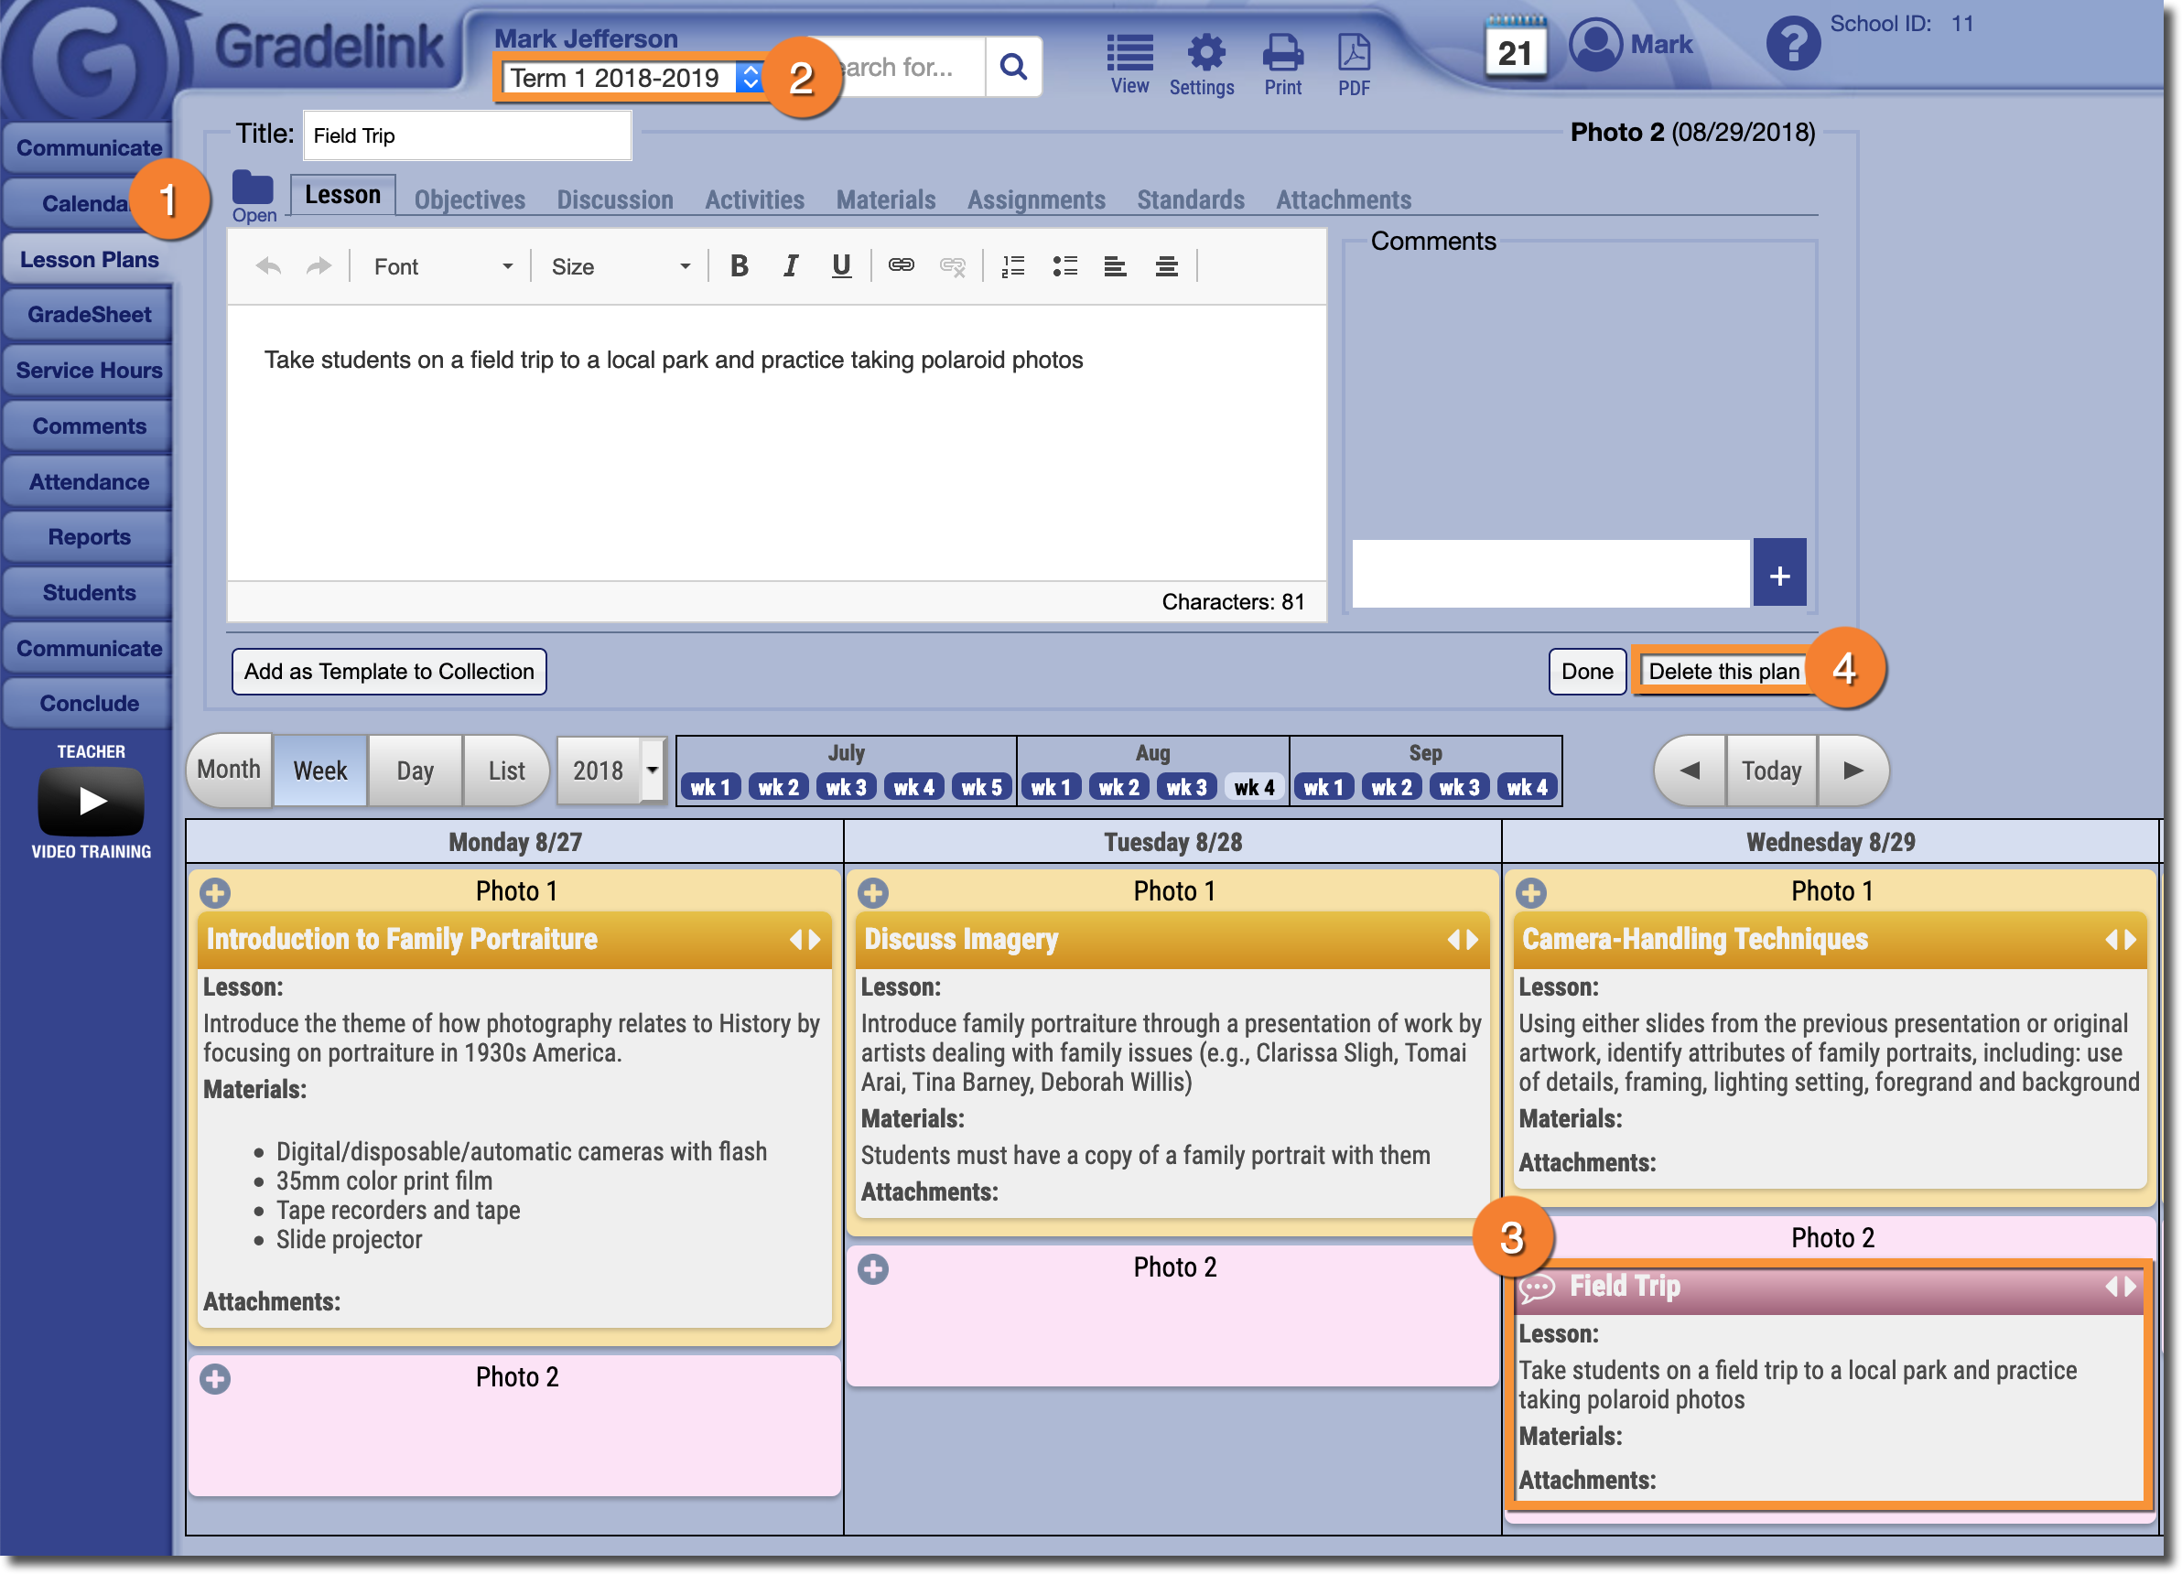
Task: Add plan to Monday Photo 2
Action: click(215, 1379)
